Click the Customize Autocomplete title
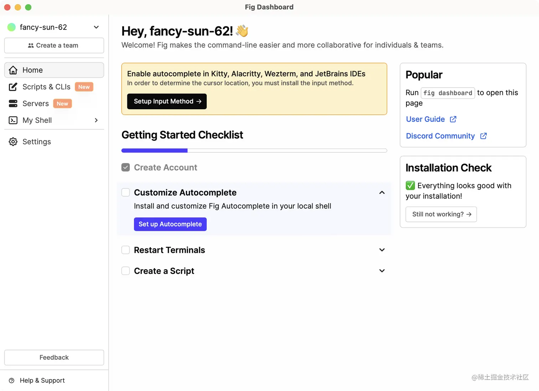Screen dimensions: 539x391 [x=185, y=193]
